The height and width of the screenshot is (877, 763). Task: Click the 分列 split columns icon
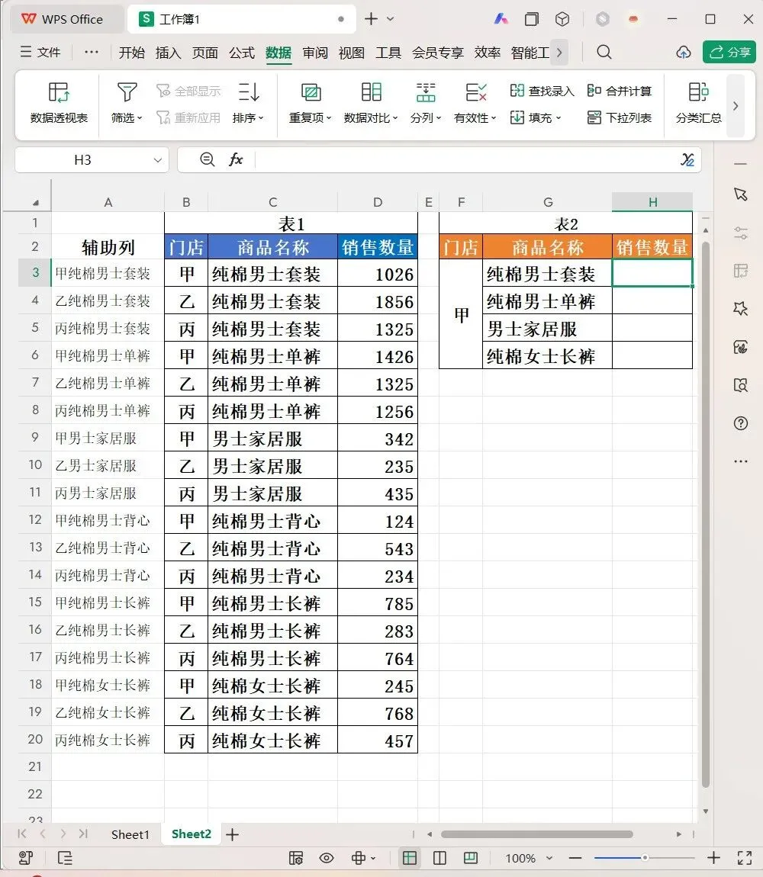pos(426,92)
